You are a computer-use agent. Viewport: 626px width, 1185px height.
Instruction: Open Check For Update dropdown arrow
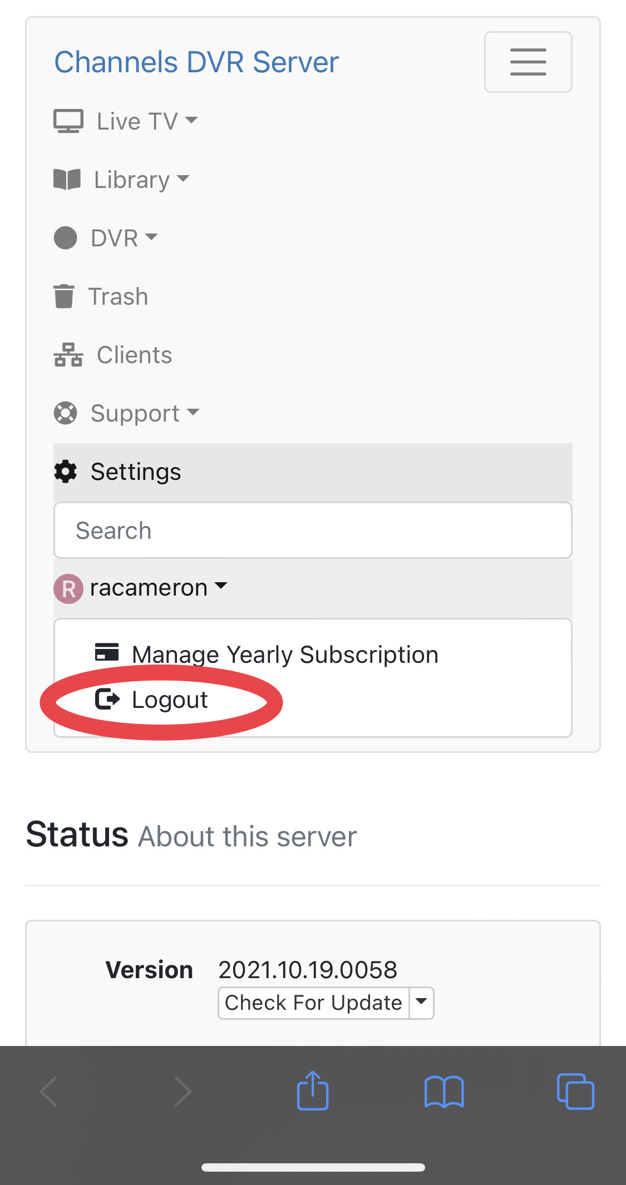[422, 1003]
